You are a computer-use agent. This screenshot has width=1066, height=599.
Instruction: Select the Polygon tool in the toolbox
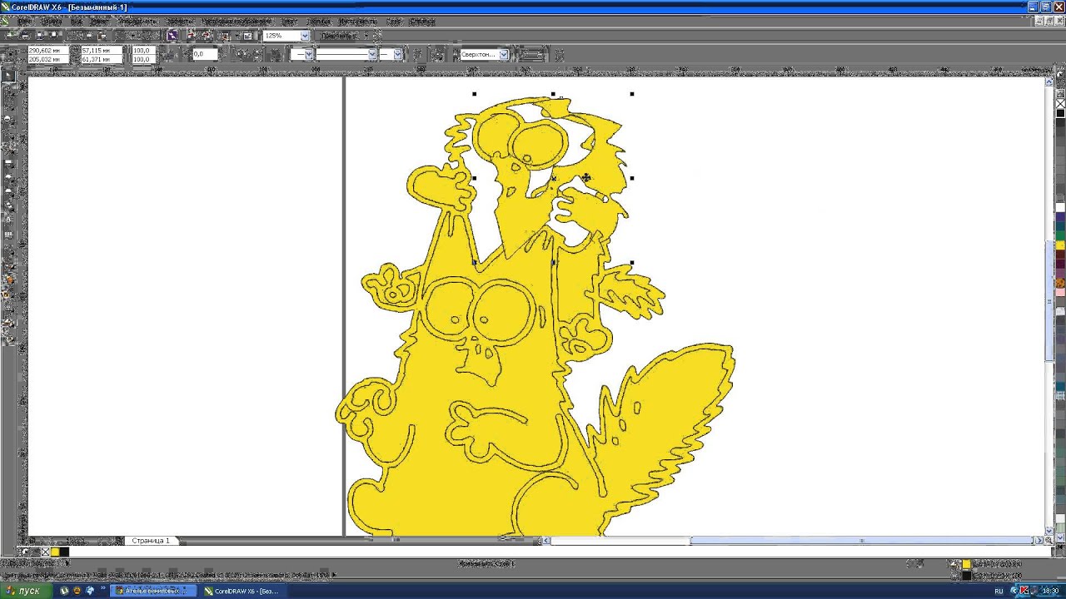click(9, 191)
